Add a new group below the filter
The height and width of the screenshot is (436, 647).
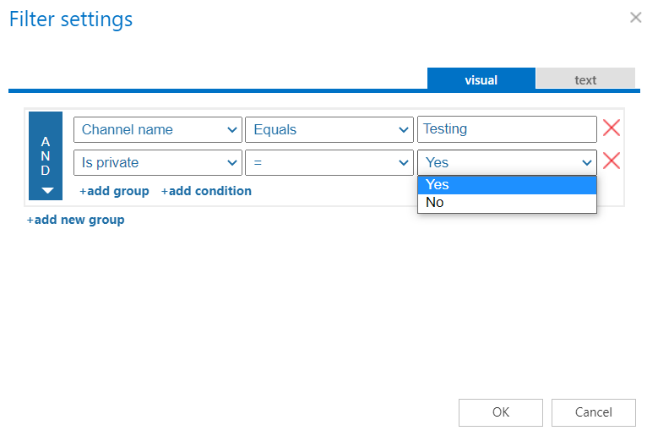75,220
